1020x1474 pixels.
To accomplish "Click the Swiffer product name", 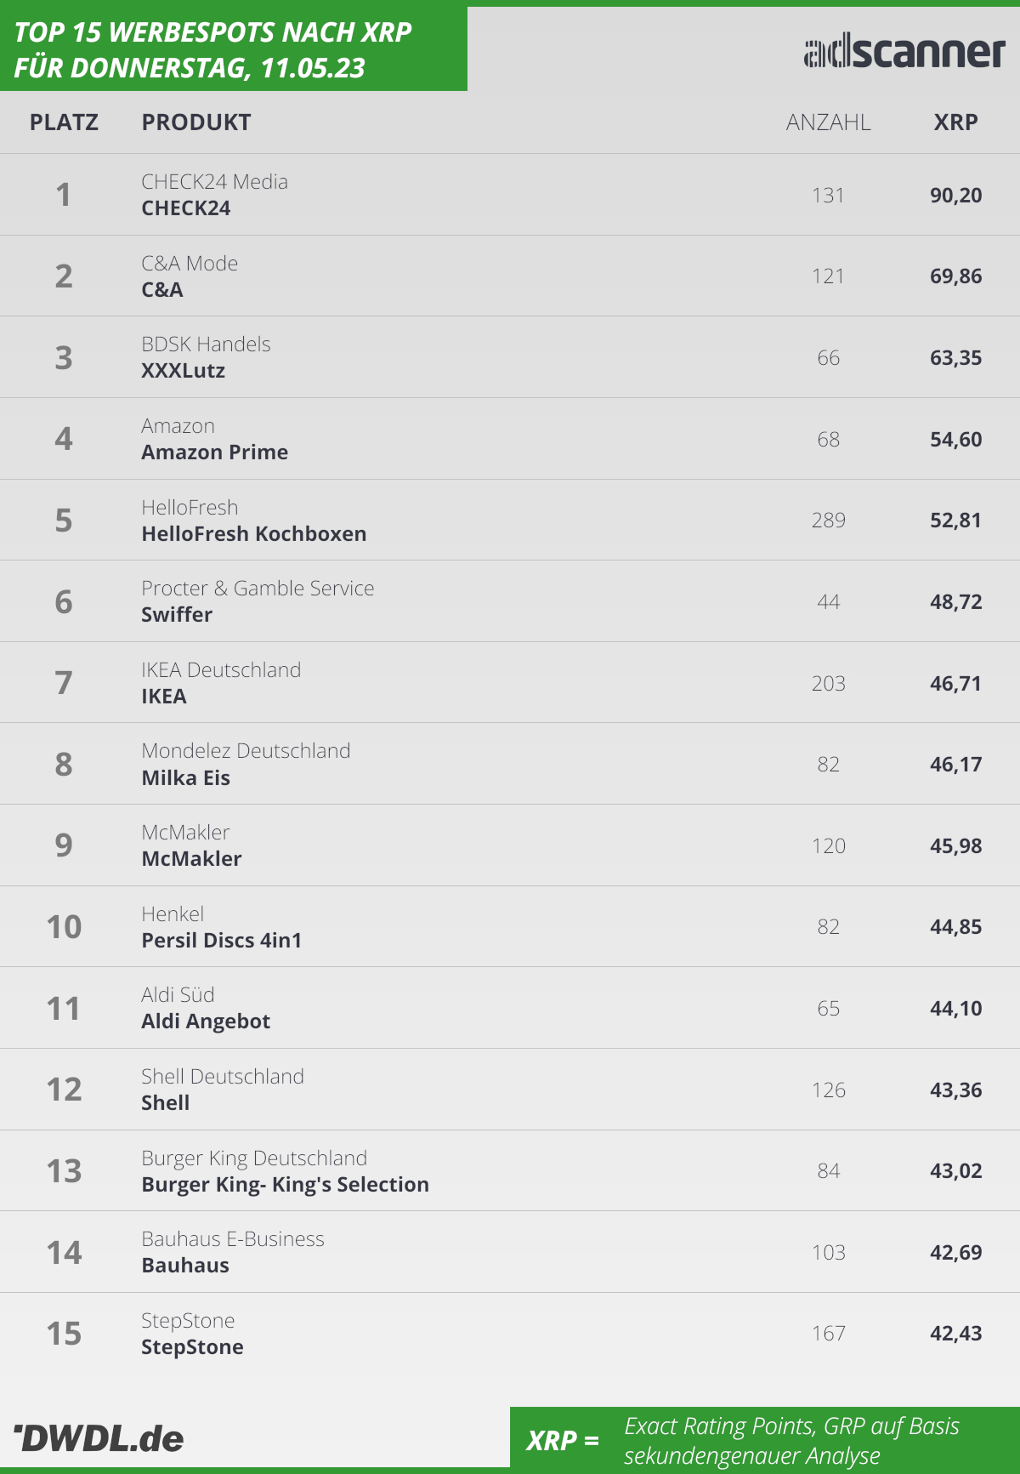I will [177, 615].
